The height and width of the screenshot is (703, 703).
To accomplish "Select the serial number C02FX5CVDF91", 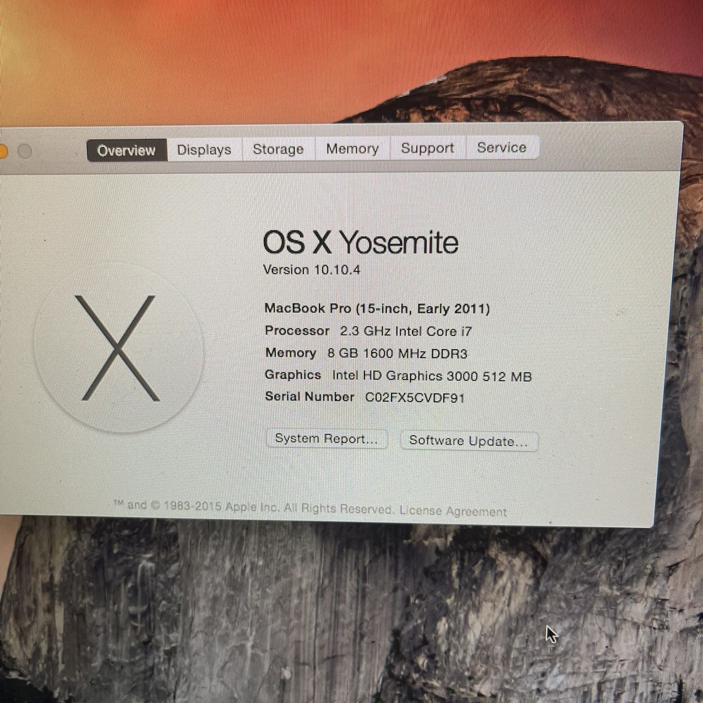I will [x=415, y=398].
